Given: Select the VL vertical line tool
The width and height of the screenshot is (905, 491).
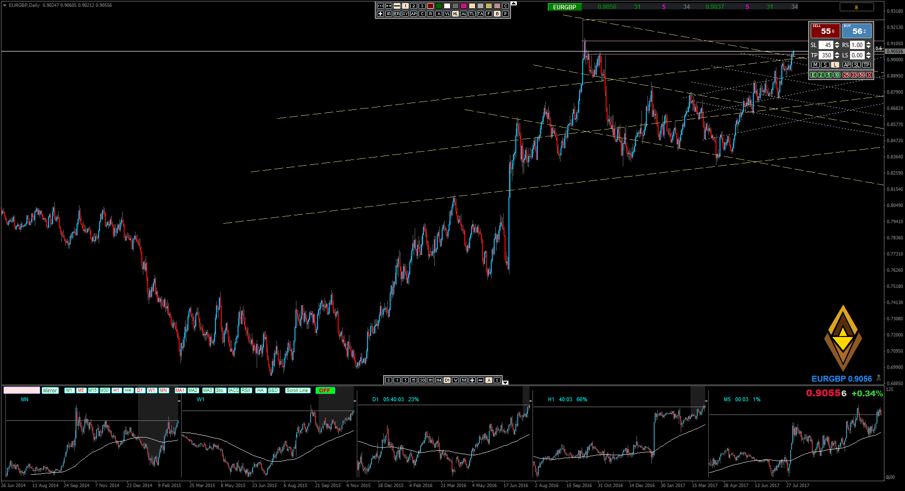Looking at the screenshot, I should 447,14.
